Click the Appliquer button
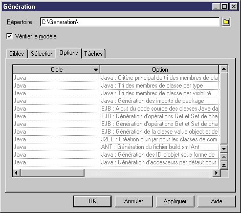This screenshot has height=213, width=241. click(x=175, y=201)
